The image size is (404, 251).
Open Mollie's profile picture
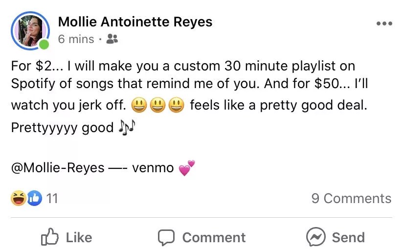click(29, 30)
